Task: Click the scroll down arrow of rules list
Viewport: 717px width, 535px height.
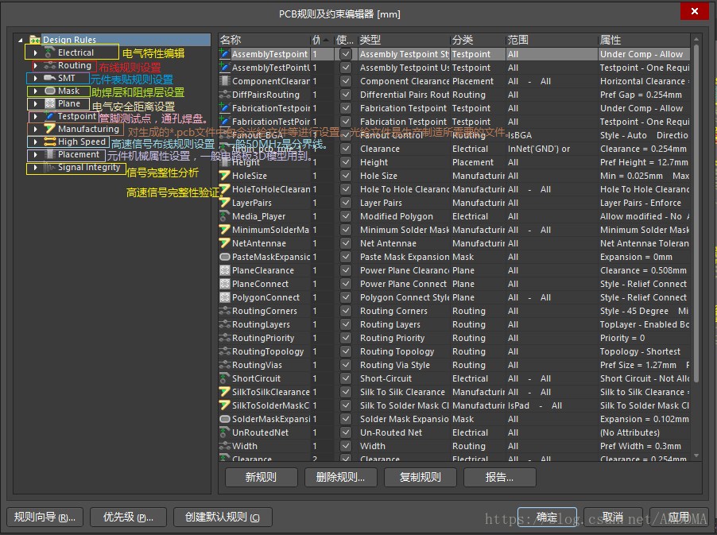Action: click(696, 456)
